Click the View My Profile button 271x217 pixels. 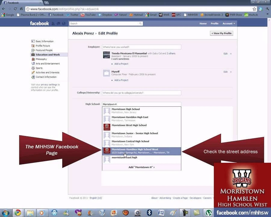[221, 33]
